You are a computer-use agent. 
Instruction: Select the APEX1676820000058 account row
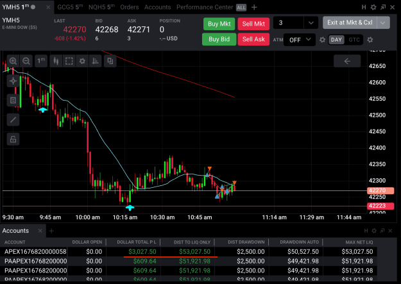pos(189,251)
